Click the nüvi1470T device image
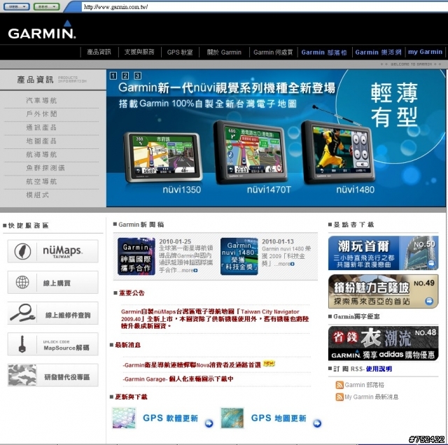The width and height of the screenshot is (448, 445). pyautogui.click(x=250, y=153)
